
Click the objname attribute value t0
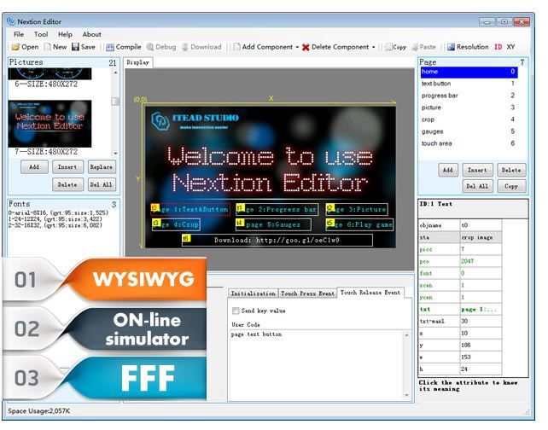point(481,225)
